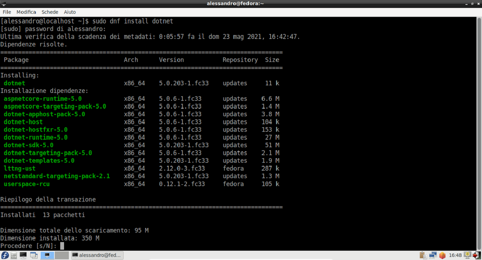Click the package name dotnet-hostfxr-5.0
The height and width of the screenshot is (260, 482).
pos(35,130)
